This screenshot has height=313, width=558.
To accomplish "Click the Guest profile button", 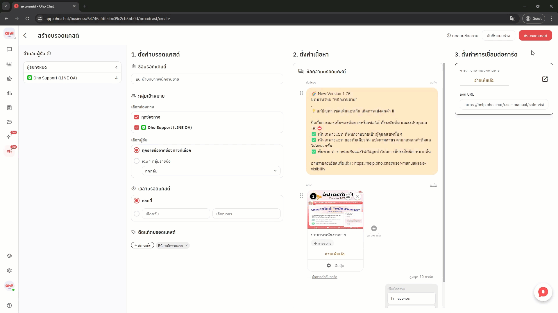I will point(534,19).
